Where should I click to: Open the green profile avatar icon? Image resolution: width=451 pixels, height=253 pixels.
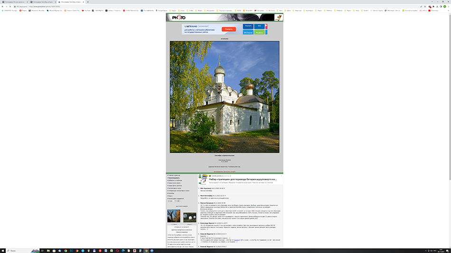(x=445, y=6)
